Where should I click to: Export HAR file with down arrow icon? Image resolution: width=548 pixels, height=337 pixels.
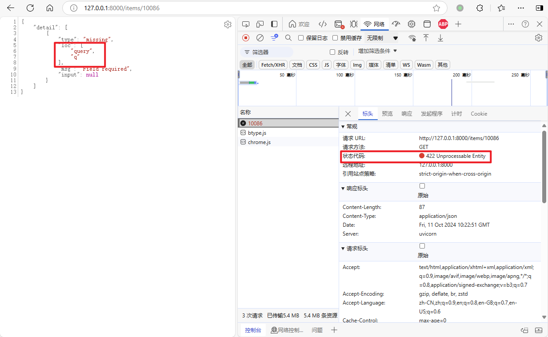tap(440, 38)
